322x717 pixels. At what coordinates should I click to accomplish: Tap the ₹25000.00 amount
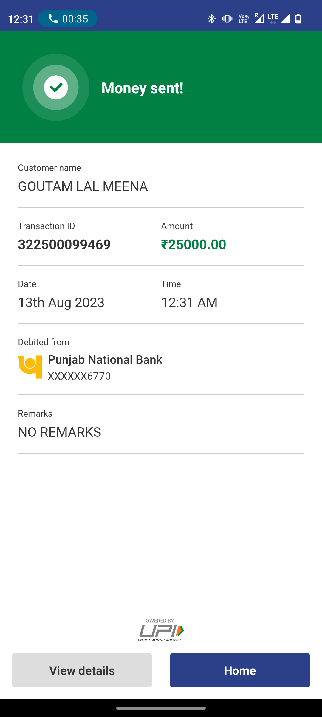pyautogui.click(x=193, y=244)
